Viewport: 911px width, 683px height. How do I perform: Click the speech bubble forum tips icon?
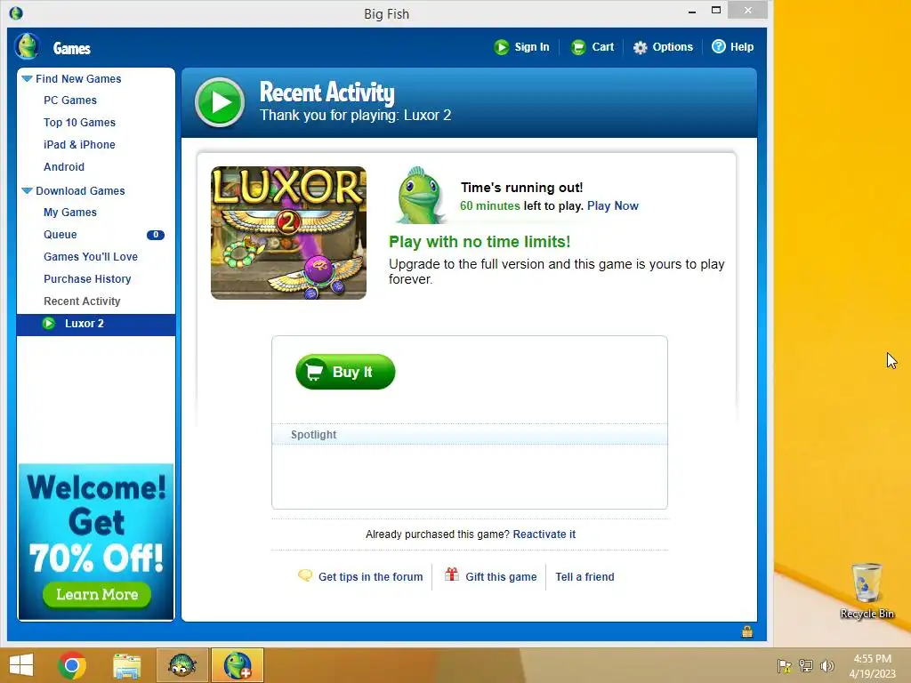click(x=305, y=575)
